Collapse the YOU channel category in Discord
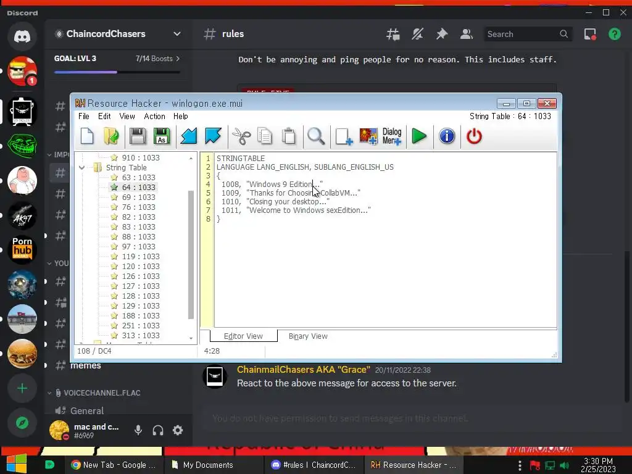 pos(49,263)
